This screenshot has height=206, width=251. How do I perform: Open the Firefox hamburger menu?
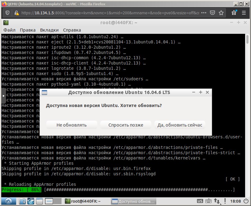click(x=244, y=13)
